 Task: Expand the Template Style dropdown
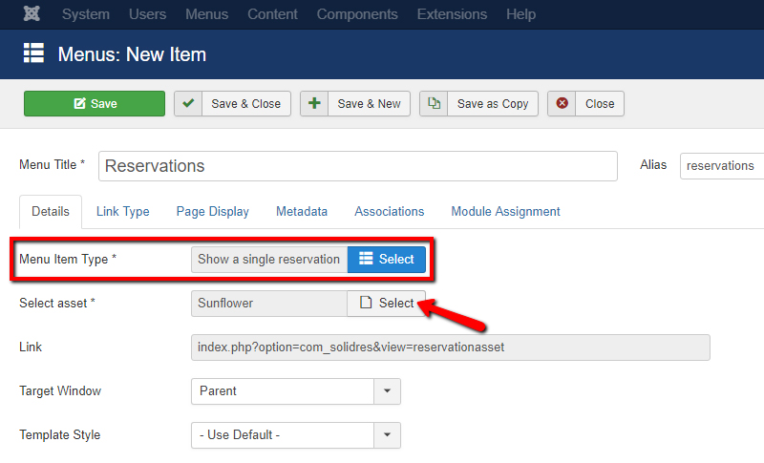click(x=387, y=435)
